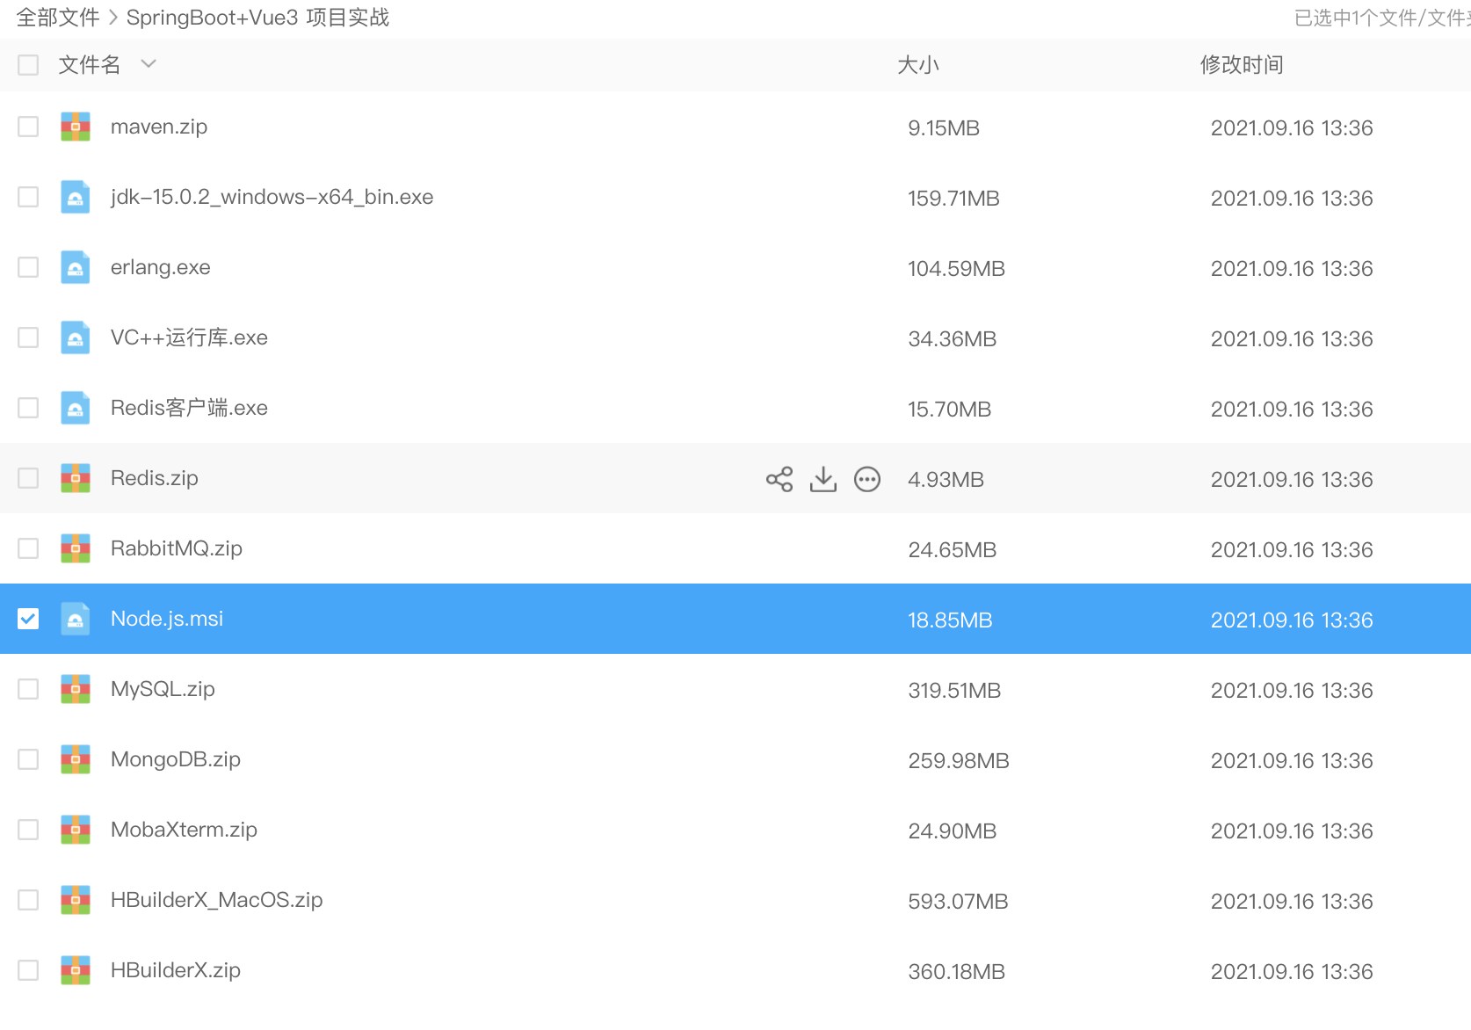Click the 159.71MB size value
This screenshot has height=1030, width=1471.
coord(953,199)
